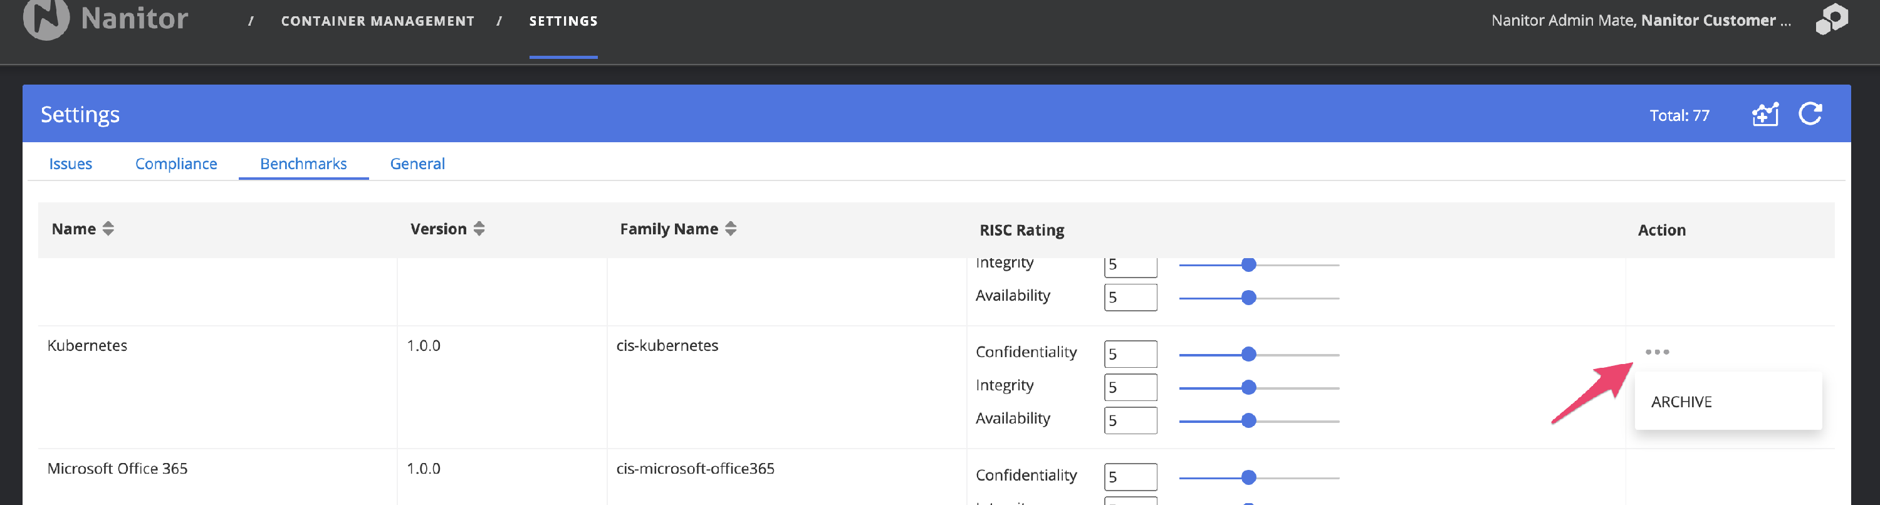
Task: Sort by Name column arrows
Action: point(108,229)
